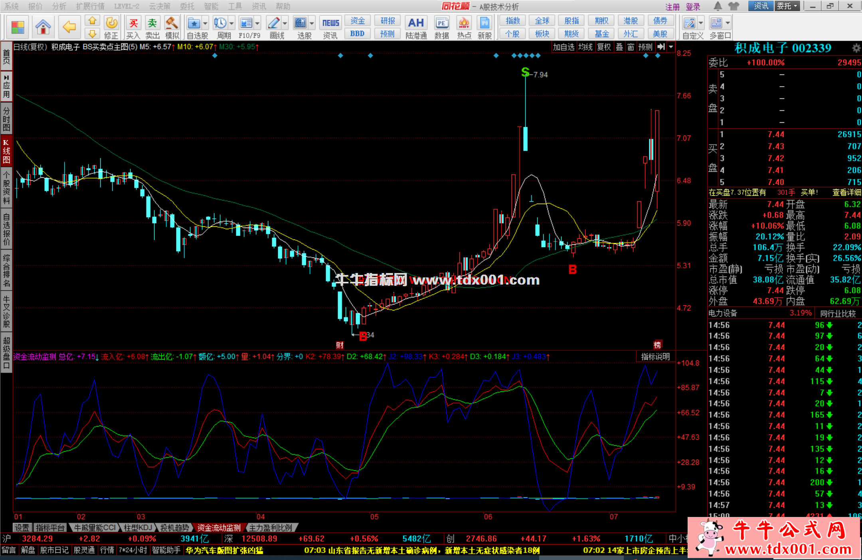Screen dimensions: 862x560
Task: Open the NEWS 资讯 icon
Action: 330,23
